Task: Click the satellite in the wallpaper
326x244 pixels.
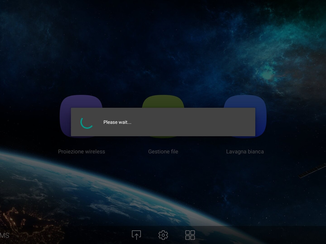Action: [312, 171]
